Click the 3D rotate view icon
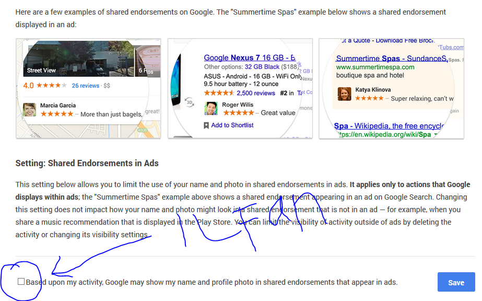 coord(190,102)
